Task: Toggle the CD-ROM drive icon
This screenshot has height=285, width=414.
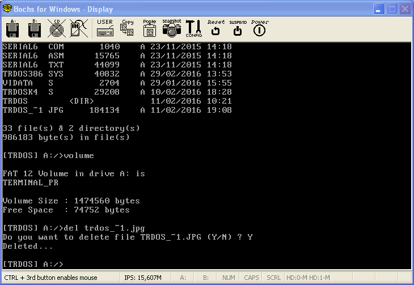Action: tap(57, 28)
